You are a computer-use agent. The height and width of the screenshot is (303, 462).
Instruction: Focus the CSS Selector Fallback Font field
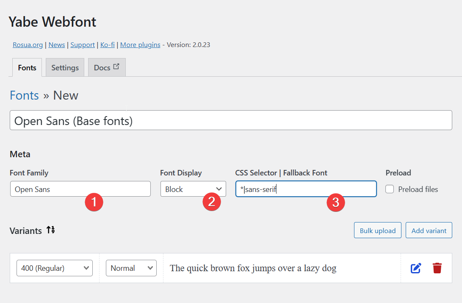(306, 189)
